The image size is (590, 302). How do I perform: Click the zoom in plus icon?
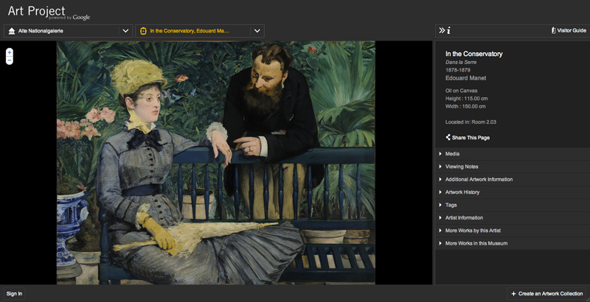click(9, 52)
